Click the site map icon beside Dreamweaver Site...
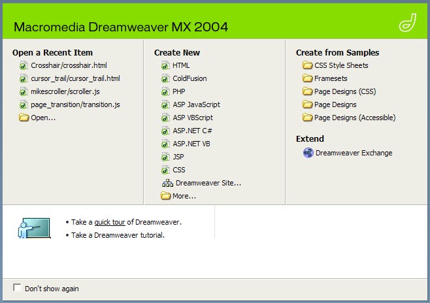Screen dimensions: 430x303 tap(167, 183)
